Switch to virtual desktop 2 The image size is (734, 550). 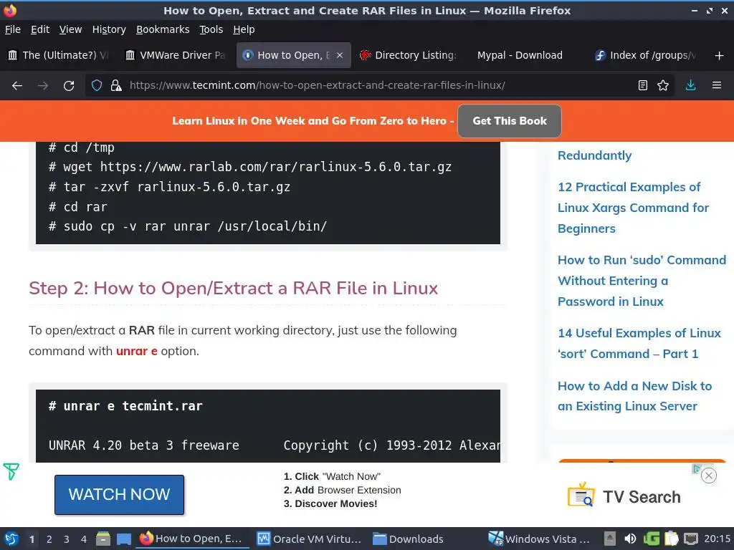[x=49, y=539]
